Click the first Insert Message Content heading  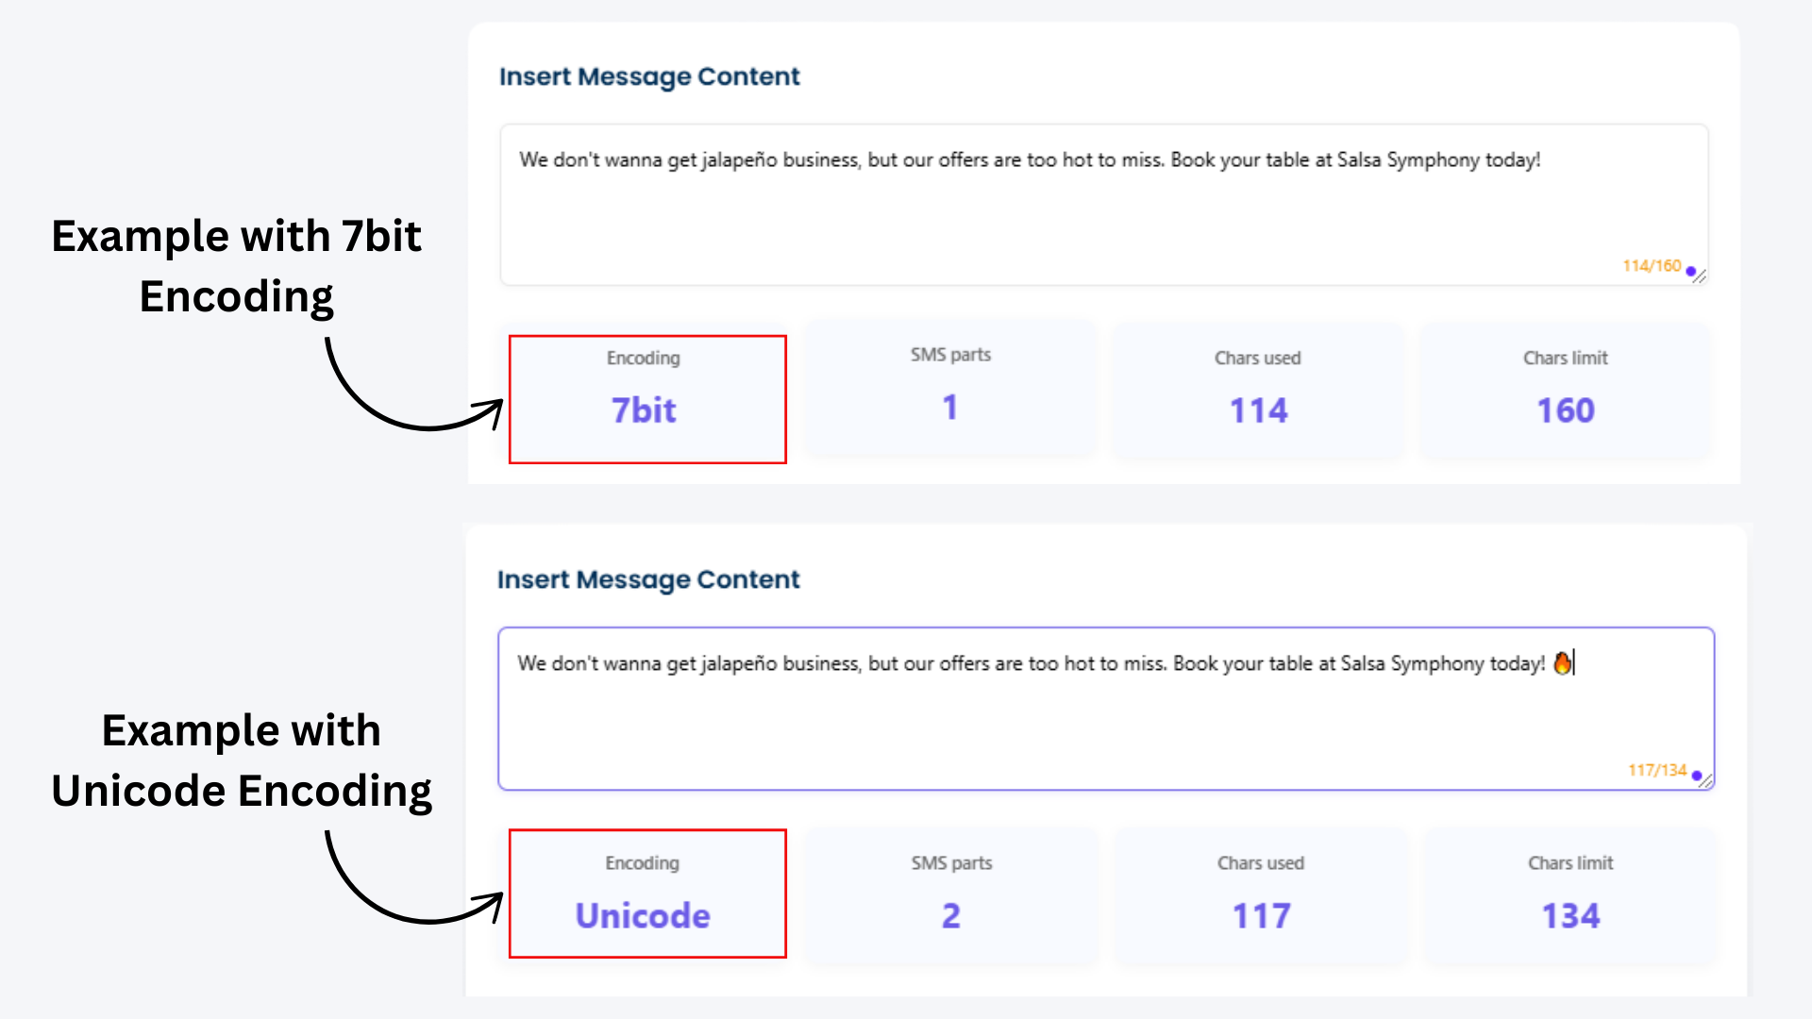(649, 76)
